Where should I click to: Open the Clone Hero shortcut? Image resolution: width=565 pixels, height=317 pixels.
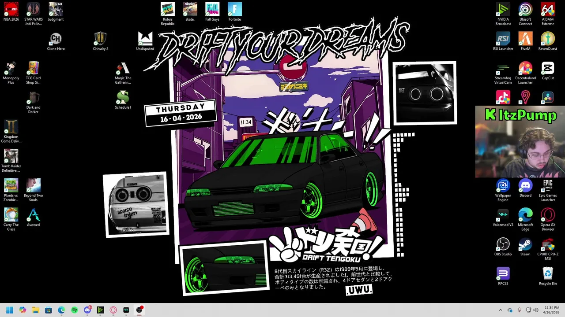pos(56,41)
